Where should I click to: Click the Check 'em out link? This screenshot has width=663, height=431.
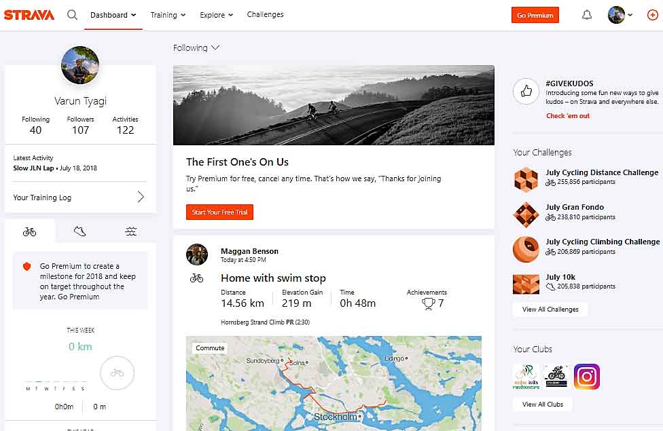pyautogui.click(x=568, y=116)
